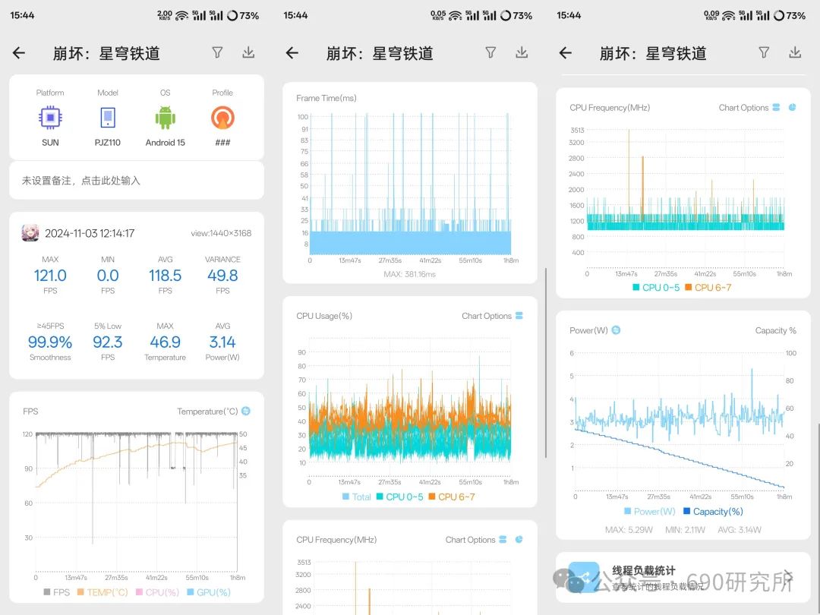Tap the MAX: 5.29W power stat
Viewport: 820px width, 615px height.
point(629,530)
